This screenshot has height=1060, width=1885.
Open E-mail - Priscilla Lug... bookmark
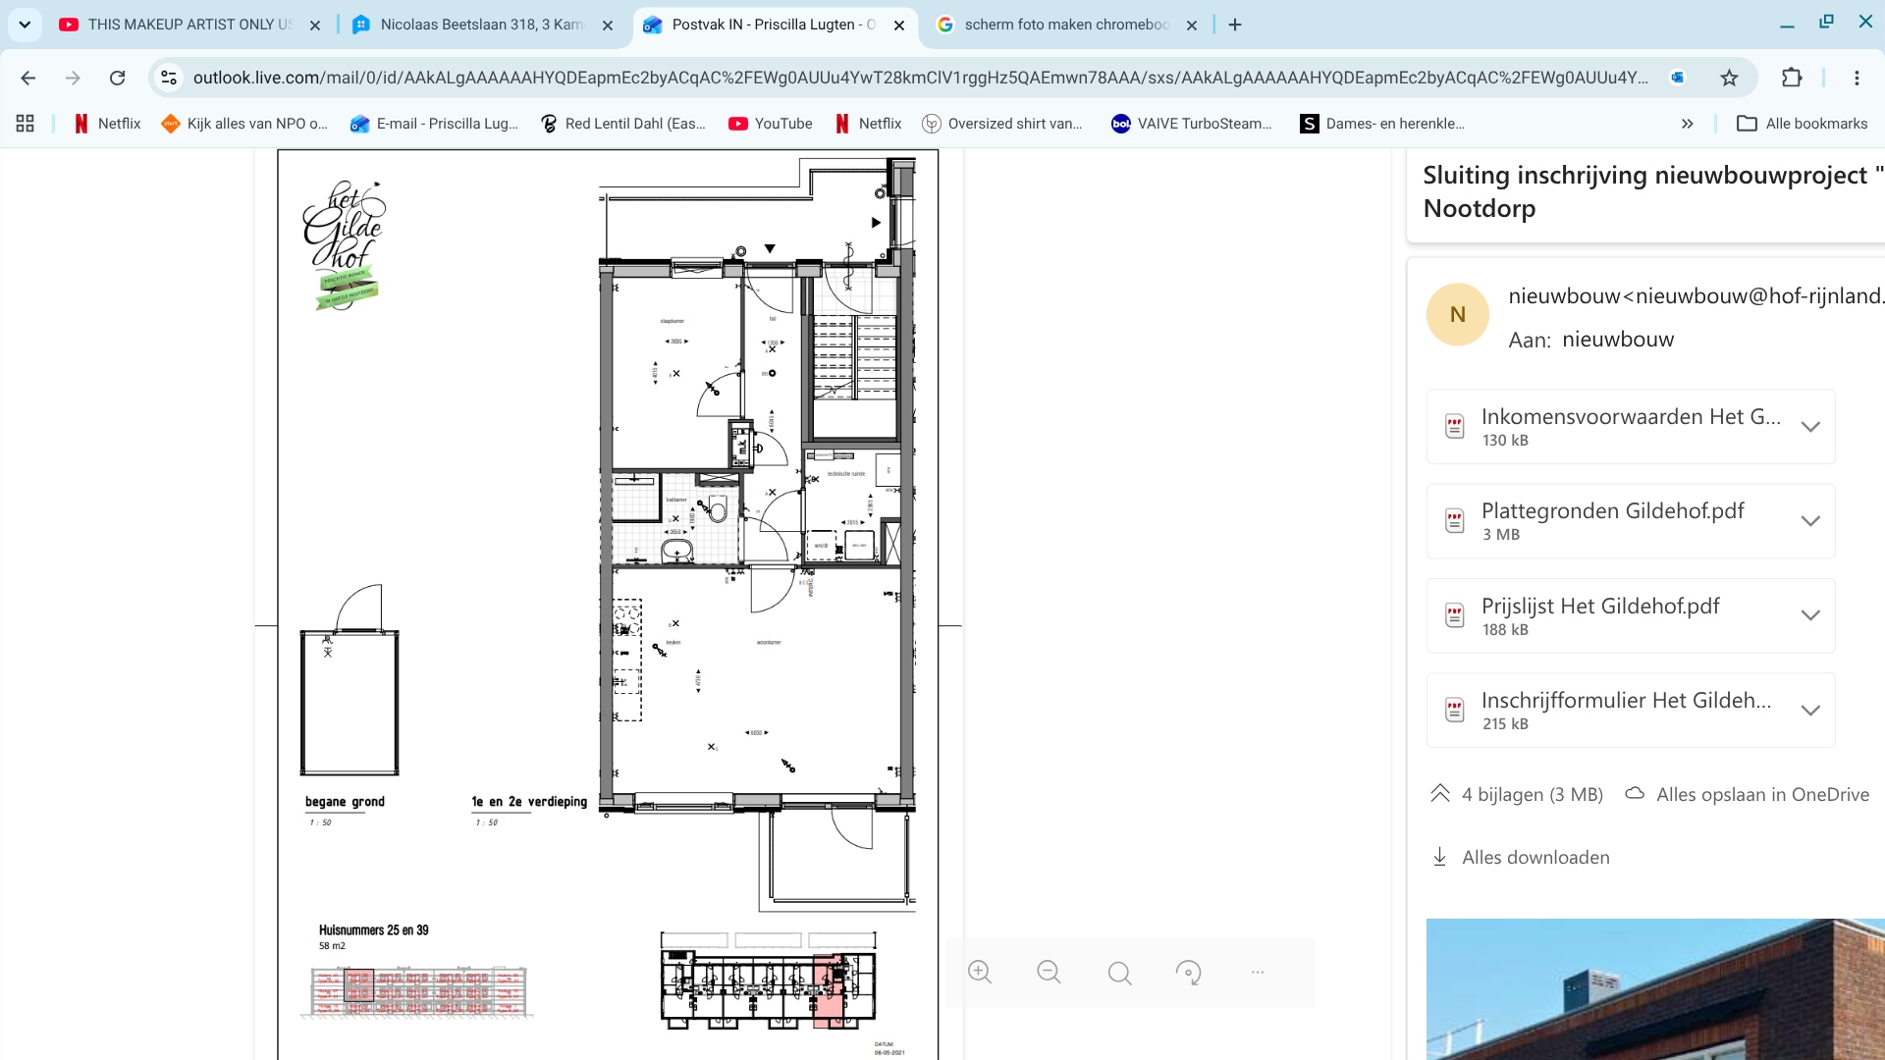434,124
